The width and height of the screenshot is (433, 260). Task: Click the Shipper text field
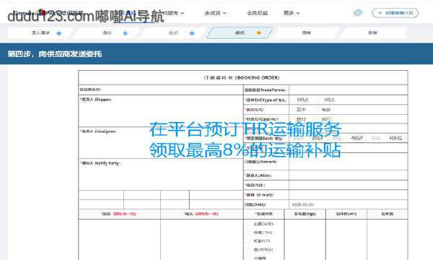pos(161,111)
